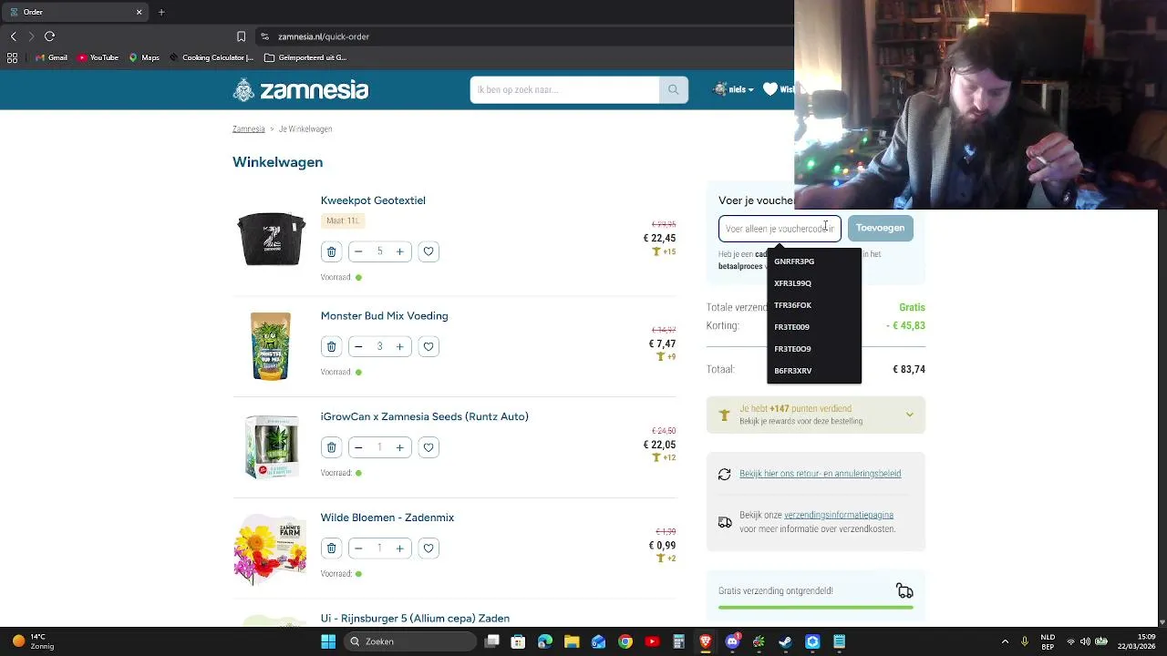Open Windows Start menu
1167x656 pixels.
[328, 641]
